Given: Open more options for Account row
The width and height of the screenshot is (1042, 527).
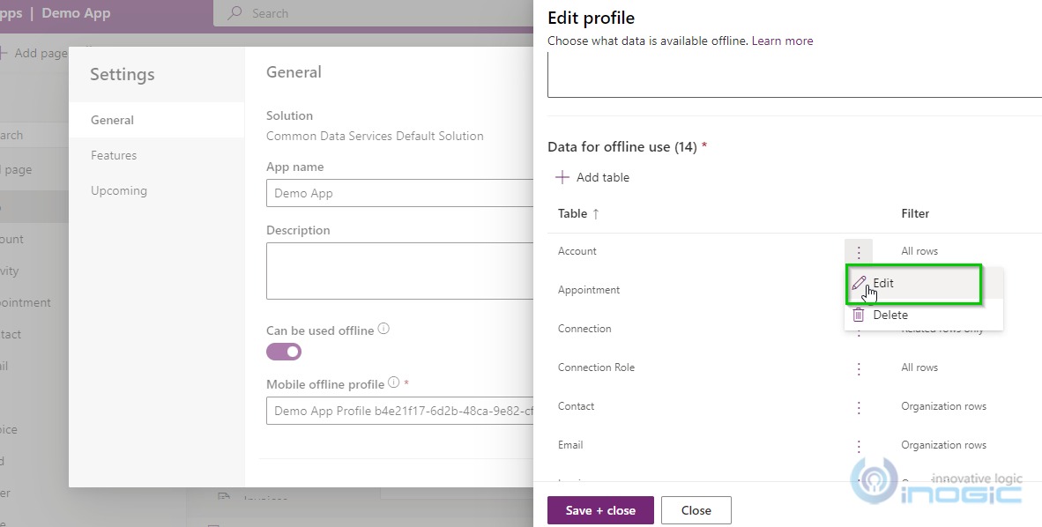Looking at the screenshot, I should pos(858,252).
